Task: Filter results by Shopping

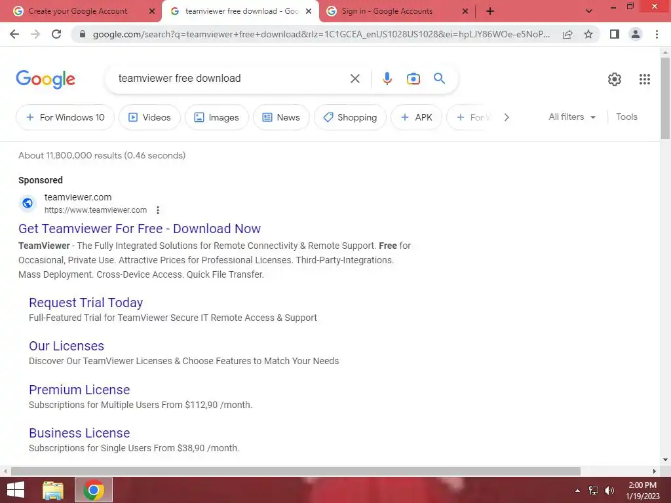Action: pyautogui.click(x=350, y=117)
